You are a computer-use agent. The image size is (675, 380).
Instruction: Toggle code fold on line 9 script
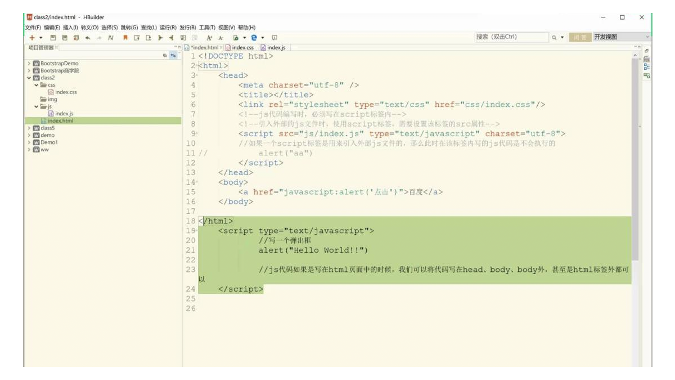[196, 133]
